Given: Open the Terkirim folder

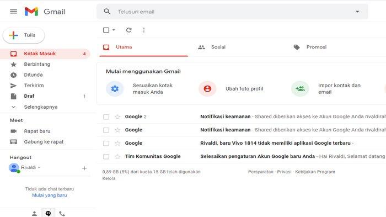Looking at the screenshot, I should click(34, 86).
